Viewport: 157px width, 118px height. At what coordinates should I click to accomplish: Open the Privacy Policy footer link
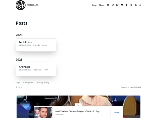click(43, 83)
